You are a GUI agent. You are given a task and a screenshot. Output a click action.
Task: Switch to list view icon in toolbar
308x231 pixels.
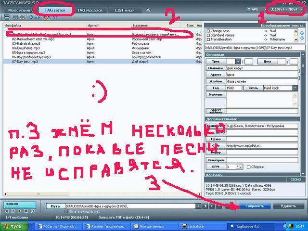(6, 17)
